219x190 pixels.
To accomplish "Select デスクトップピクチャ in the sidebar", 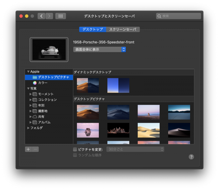I will coord(49,77).
